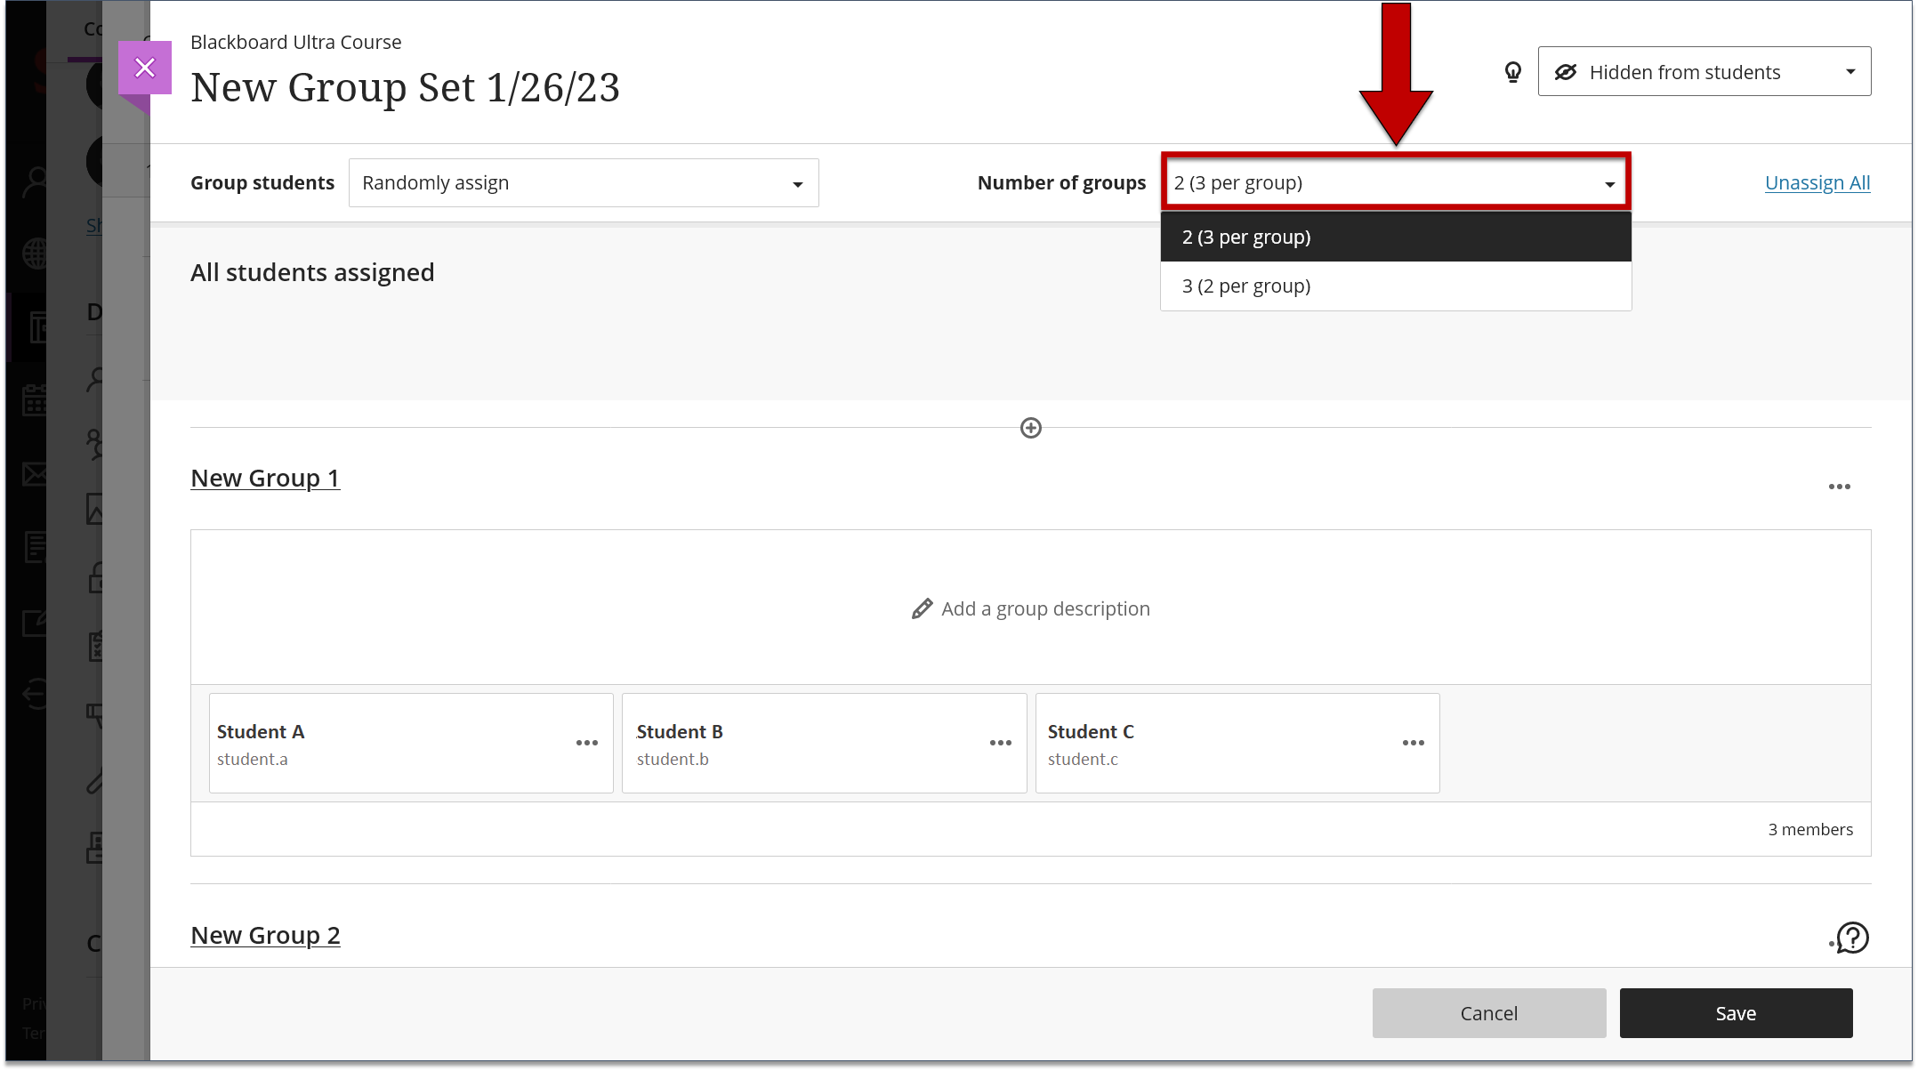Click the Unassign All link
1918x1071 pixels.
(x=1817, y=182)
